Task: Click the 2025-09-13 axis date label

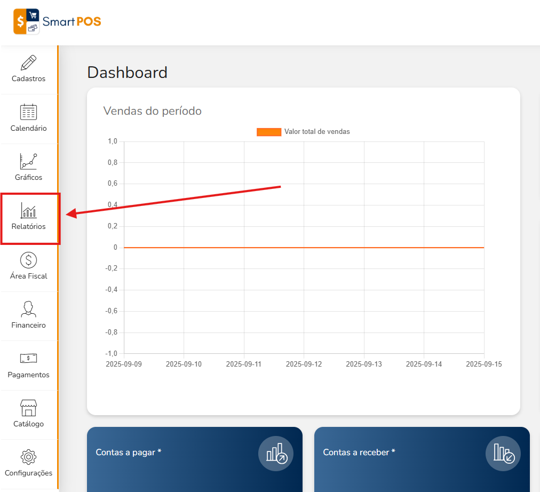Action: [x=364, y=364]
